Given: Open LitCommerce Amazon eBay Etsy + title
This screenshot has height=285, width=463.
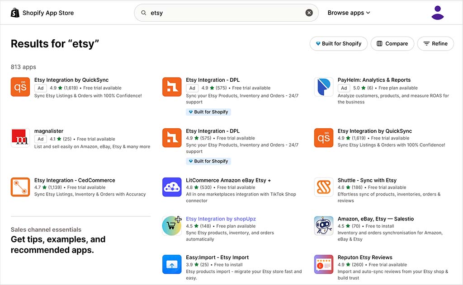Looking at the screenshot, I should [228, 180].
